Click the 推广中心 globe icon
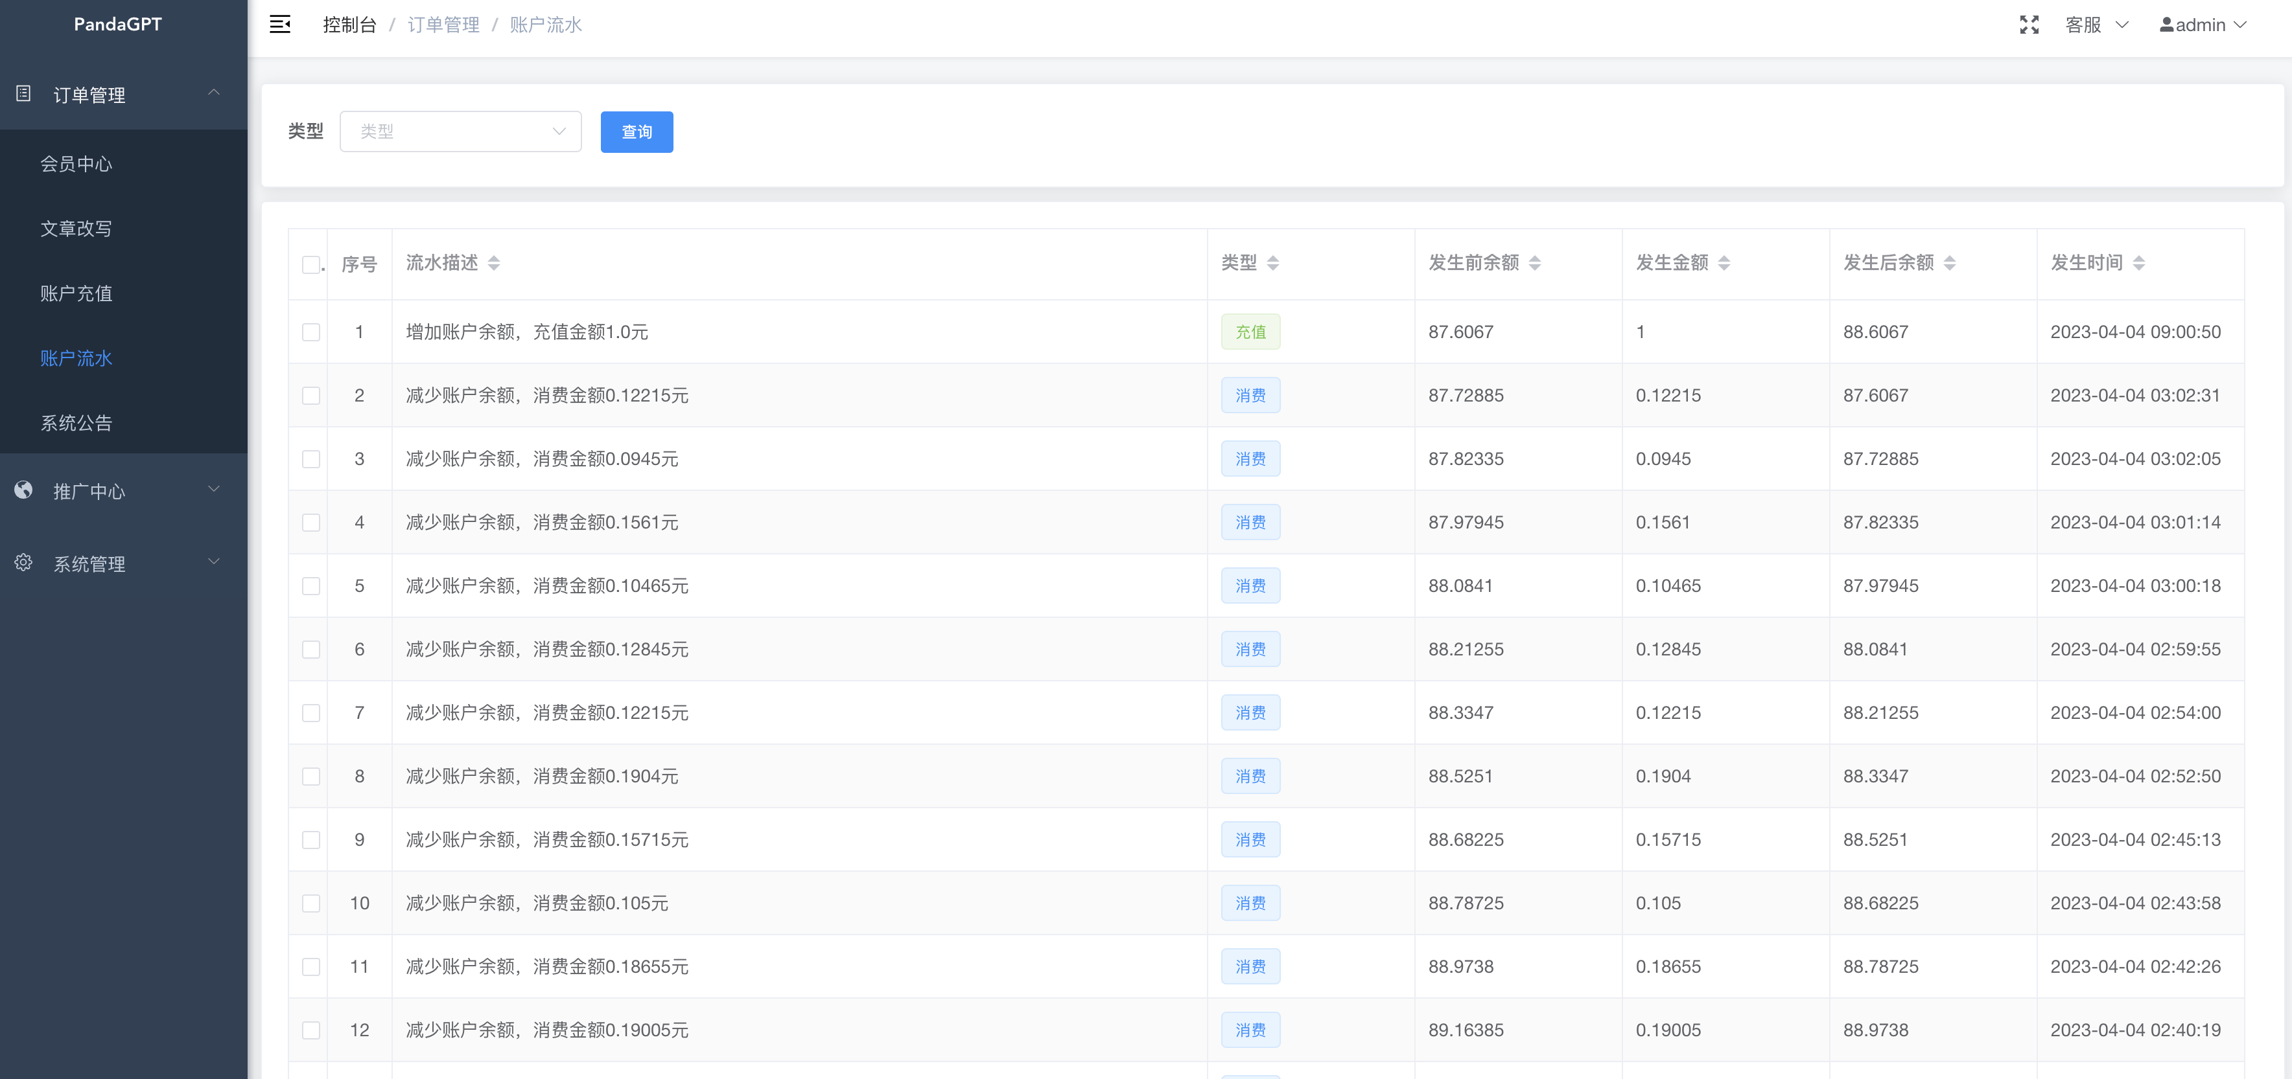The width and height of the screenshot is (2292, 1079). click(24, 490)
